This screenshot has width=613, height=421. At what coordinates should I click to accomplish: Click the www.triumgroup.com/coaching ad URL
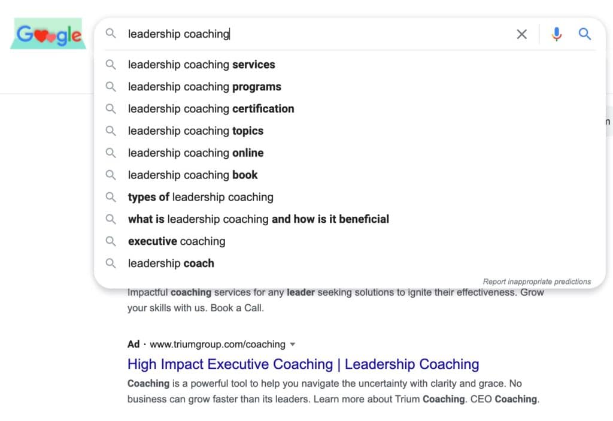(x=217, y=344)
